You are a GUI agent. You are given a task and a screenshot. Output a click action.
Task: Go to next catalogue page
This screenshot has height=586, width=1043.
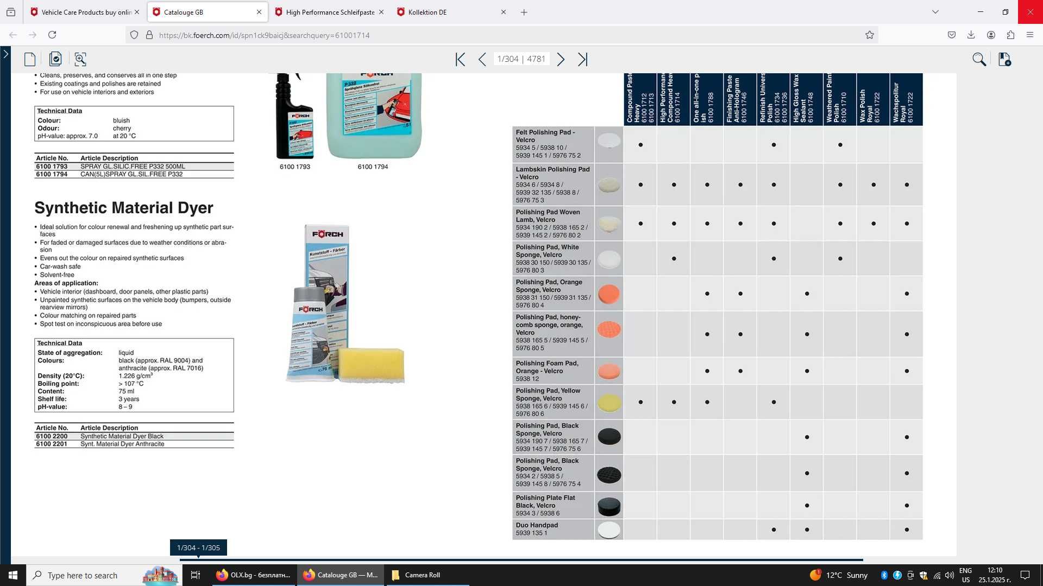(x=561, y=59)
